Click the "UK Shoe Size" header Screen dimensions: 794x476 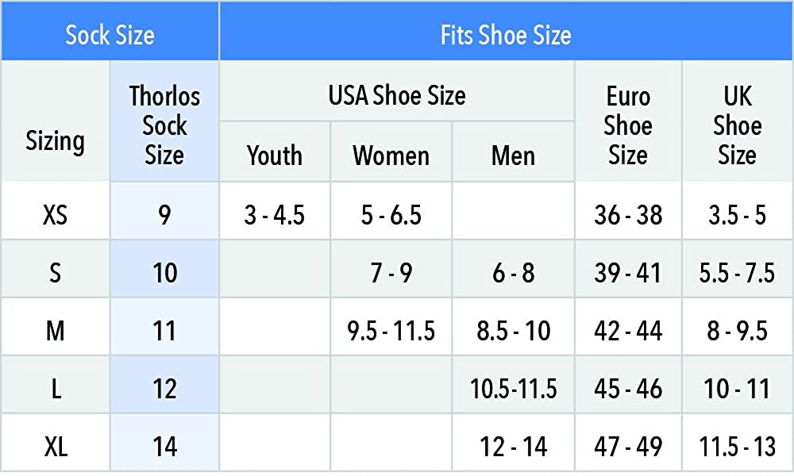pos(738,125)
